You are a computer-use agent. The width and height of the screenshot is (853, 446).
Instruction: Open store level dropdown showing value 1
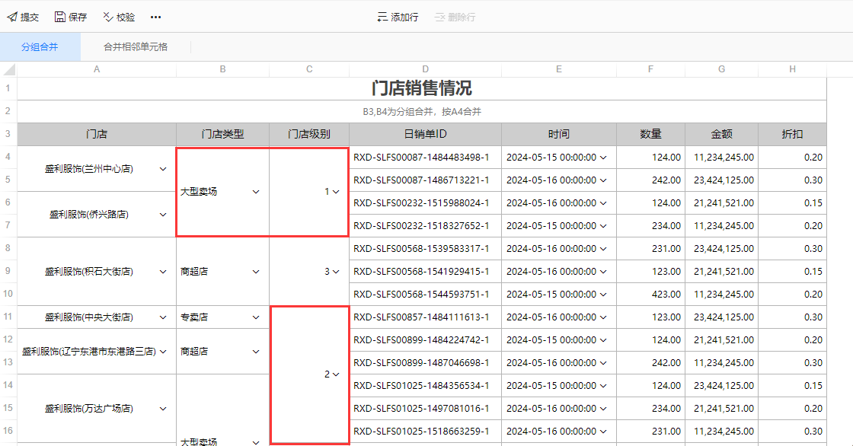pyautogui.click(x=336, y=192)
